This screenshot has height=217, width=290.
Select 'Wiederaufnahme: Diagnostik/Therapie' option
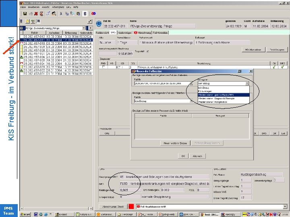coord(224,98)
